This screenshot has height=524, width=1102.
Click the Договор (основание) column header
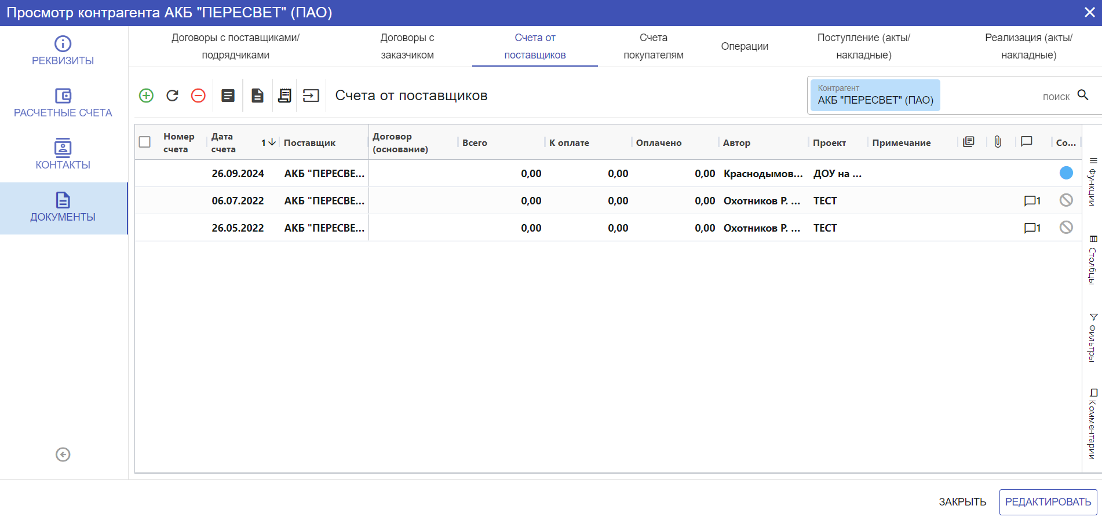click(x=400, y=142)
